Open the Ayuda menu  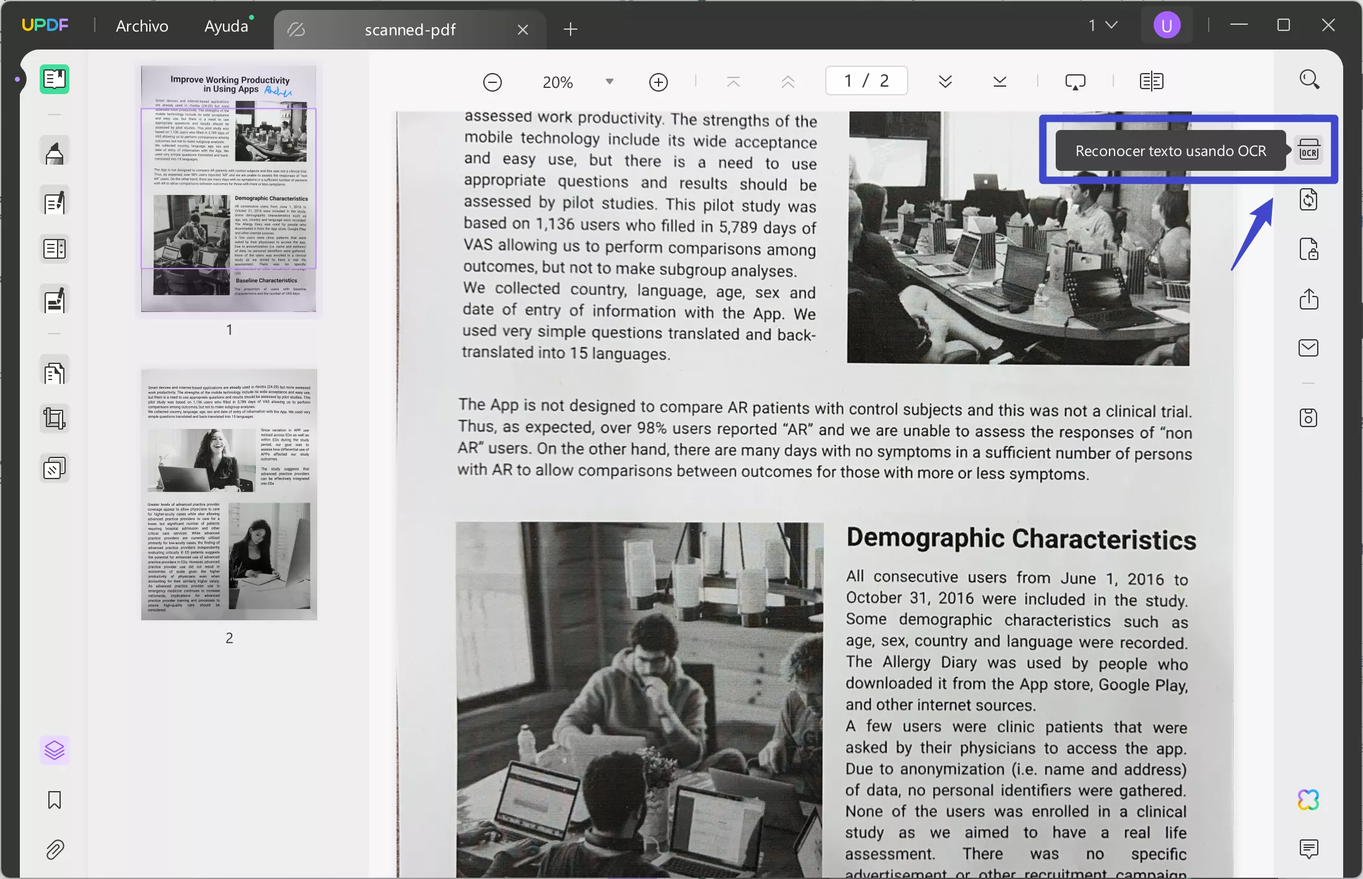tap(226, 26)
